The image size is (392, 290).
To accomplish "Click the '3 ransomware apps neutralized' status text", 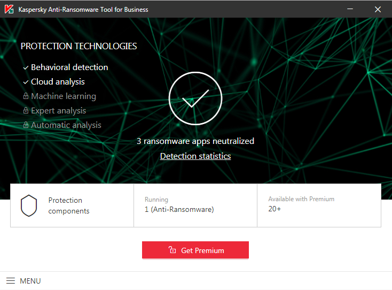I will coord(195,141).
